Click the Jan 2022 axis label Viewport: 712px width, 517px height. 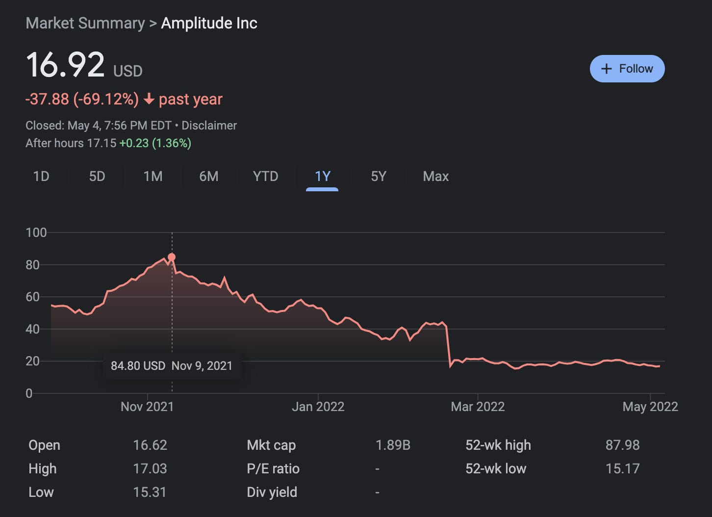[x=318, y=407]
